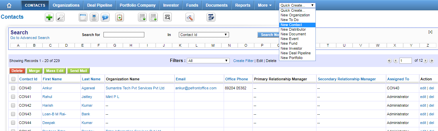The height and width of the screenshot is (131, 438).
Task: Click the find duplicates document-magnifier icon
Action: [x=167, y=17]
